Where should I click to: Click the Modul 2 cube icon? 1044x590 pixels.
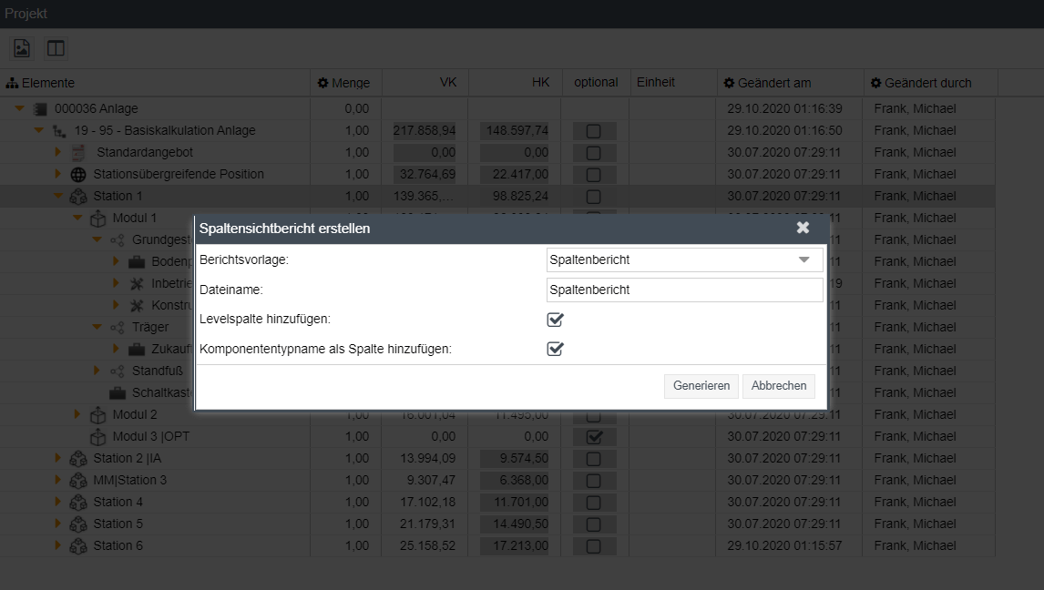point(97,415)
